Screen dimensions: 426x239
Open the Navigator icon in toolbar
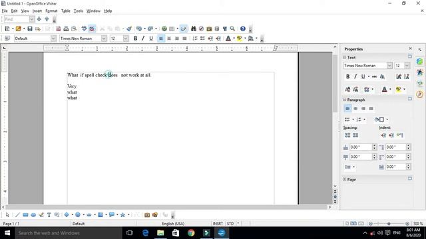tap(201, 29)
